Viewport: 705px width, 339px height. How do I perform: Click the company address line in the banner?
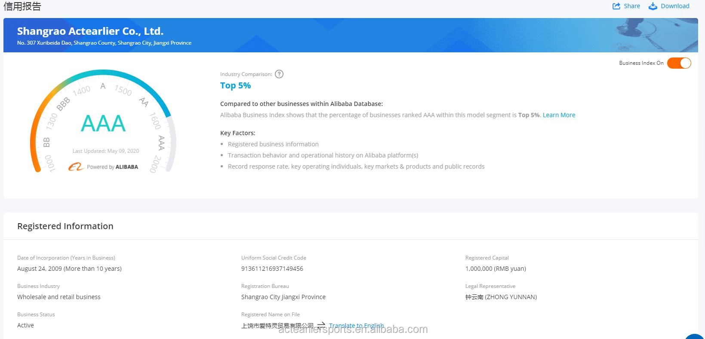coord(104,43)
